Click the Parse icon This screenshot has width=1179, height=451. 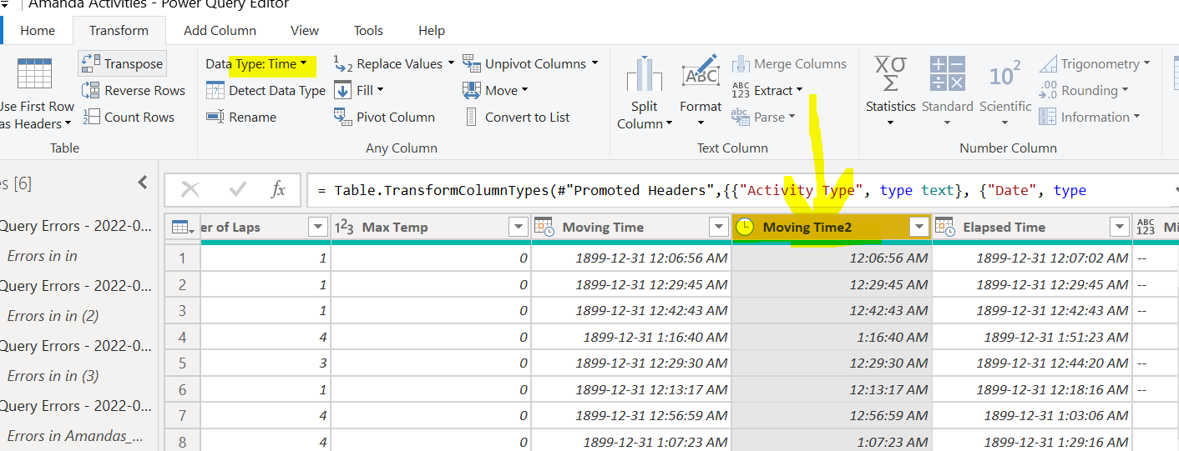741,117
